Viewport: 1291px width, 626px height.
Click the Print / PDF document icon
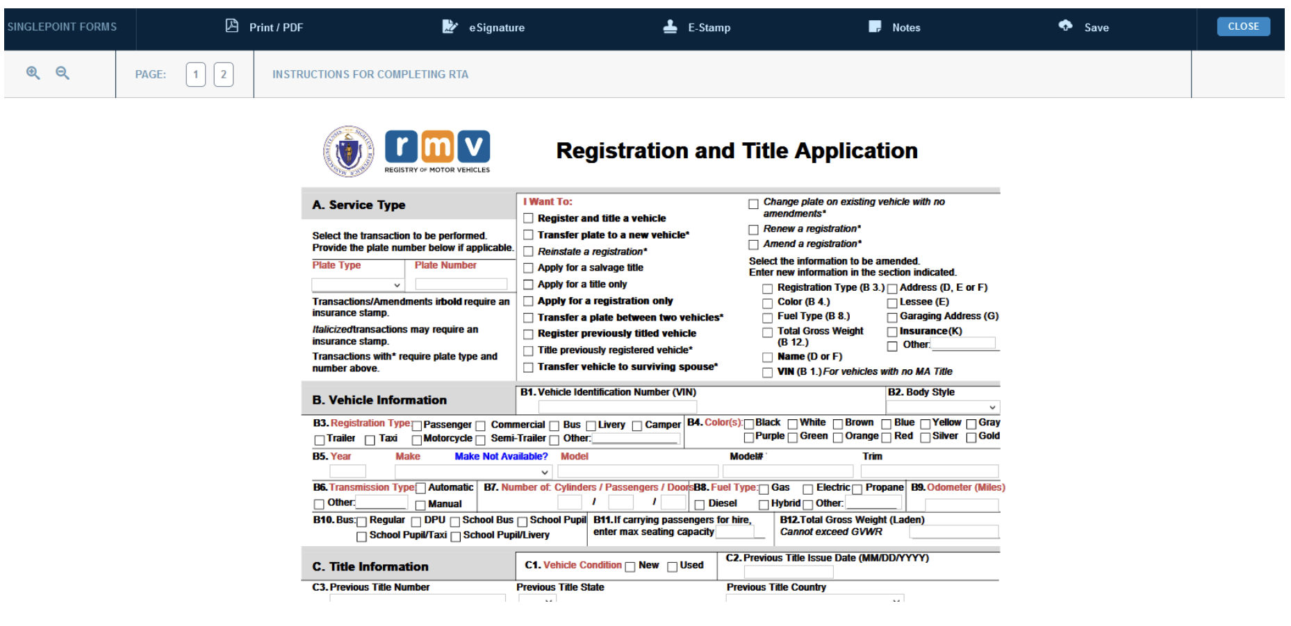pyautogui.click(x=232, y=26)
